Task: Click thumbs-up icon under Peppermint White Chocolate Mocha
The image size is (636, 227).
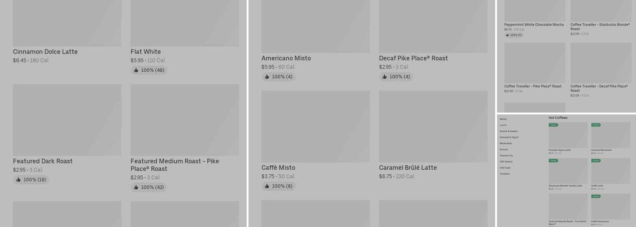Action: (x=507, y=35)
